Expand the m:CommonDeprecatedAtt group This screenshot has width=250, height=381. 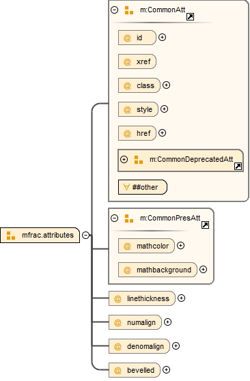(124, 159)
